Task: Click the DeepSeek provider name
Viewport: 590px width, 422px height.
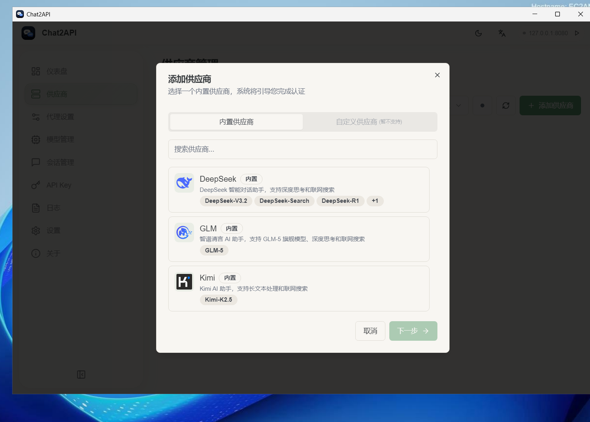Action: 218,179
